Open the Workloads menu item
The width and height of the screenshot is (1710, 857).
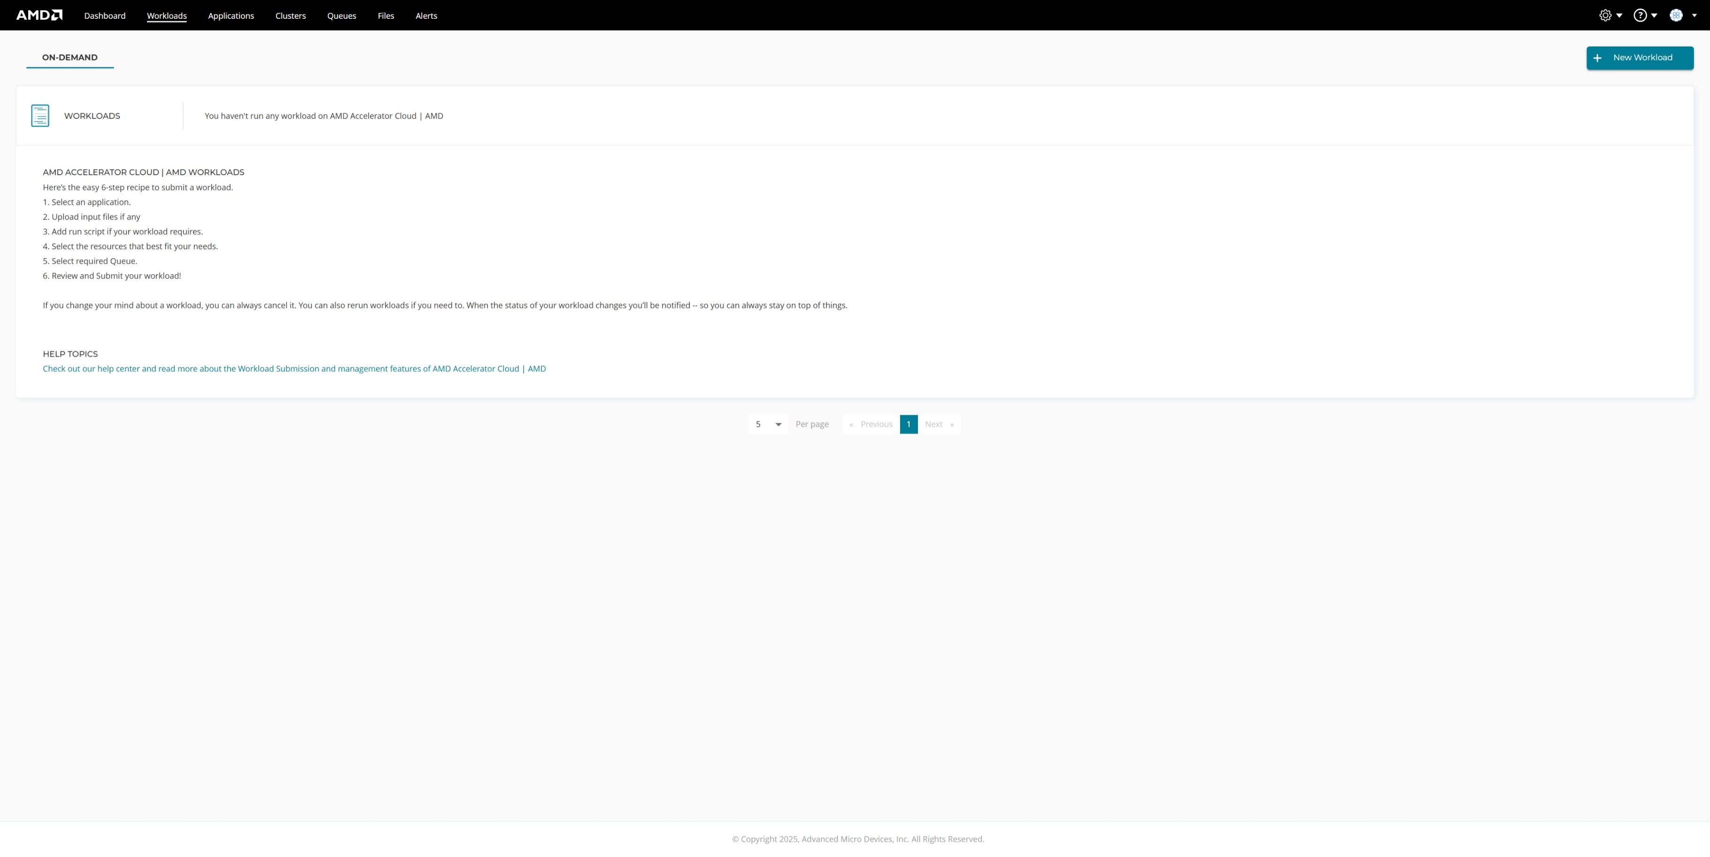[x=167, y=16]
